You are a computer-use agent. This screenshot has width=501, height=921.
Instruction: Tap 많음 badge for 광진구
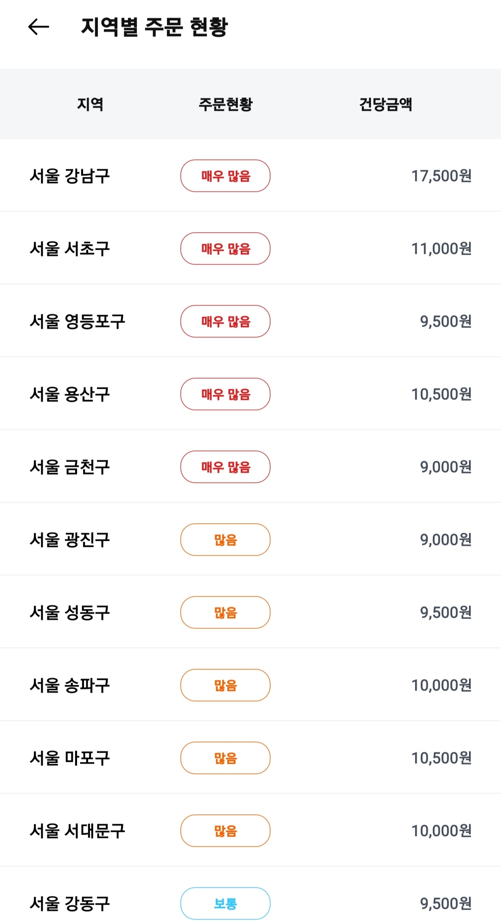tap(225, 540)
